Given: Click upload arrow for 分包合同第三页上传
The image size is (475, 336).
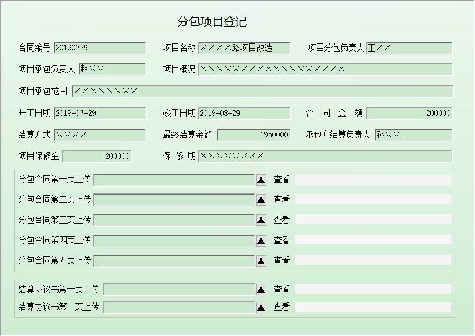Looking at the screenshot, I should tap(261, 220).
